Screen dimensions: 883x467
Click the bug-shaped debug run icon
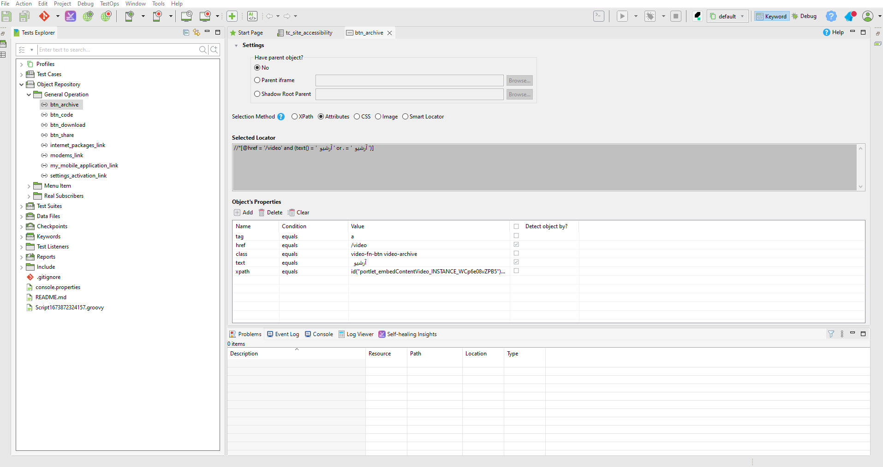tap(650, 16)
